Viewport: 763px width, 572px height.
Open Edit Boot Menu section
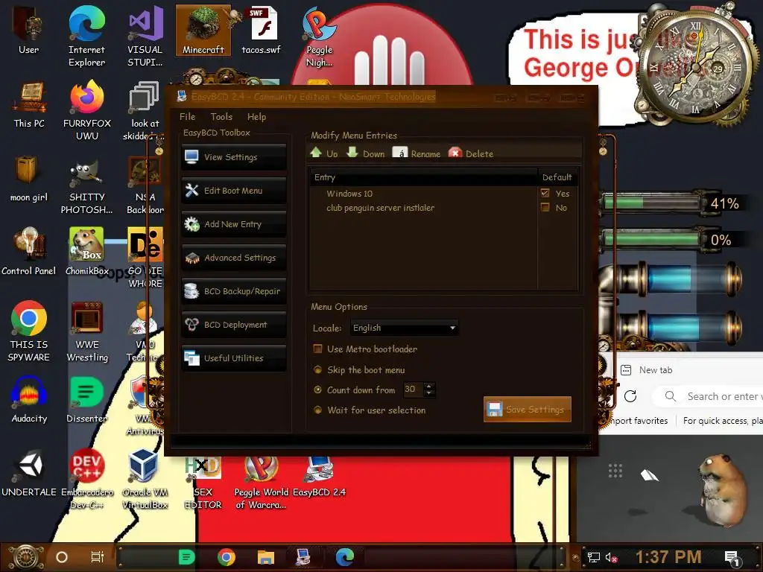233,191
